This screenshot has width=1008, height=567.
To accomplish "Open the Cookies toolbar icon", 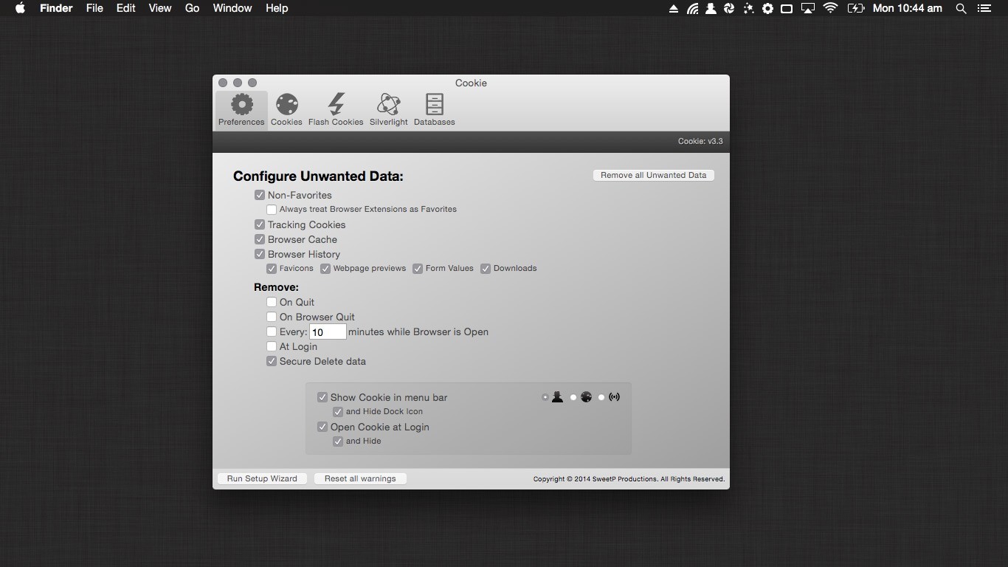I will point(286,109).
